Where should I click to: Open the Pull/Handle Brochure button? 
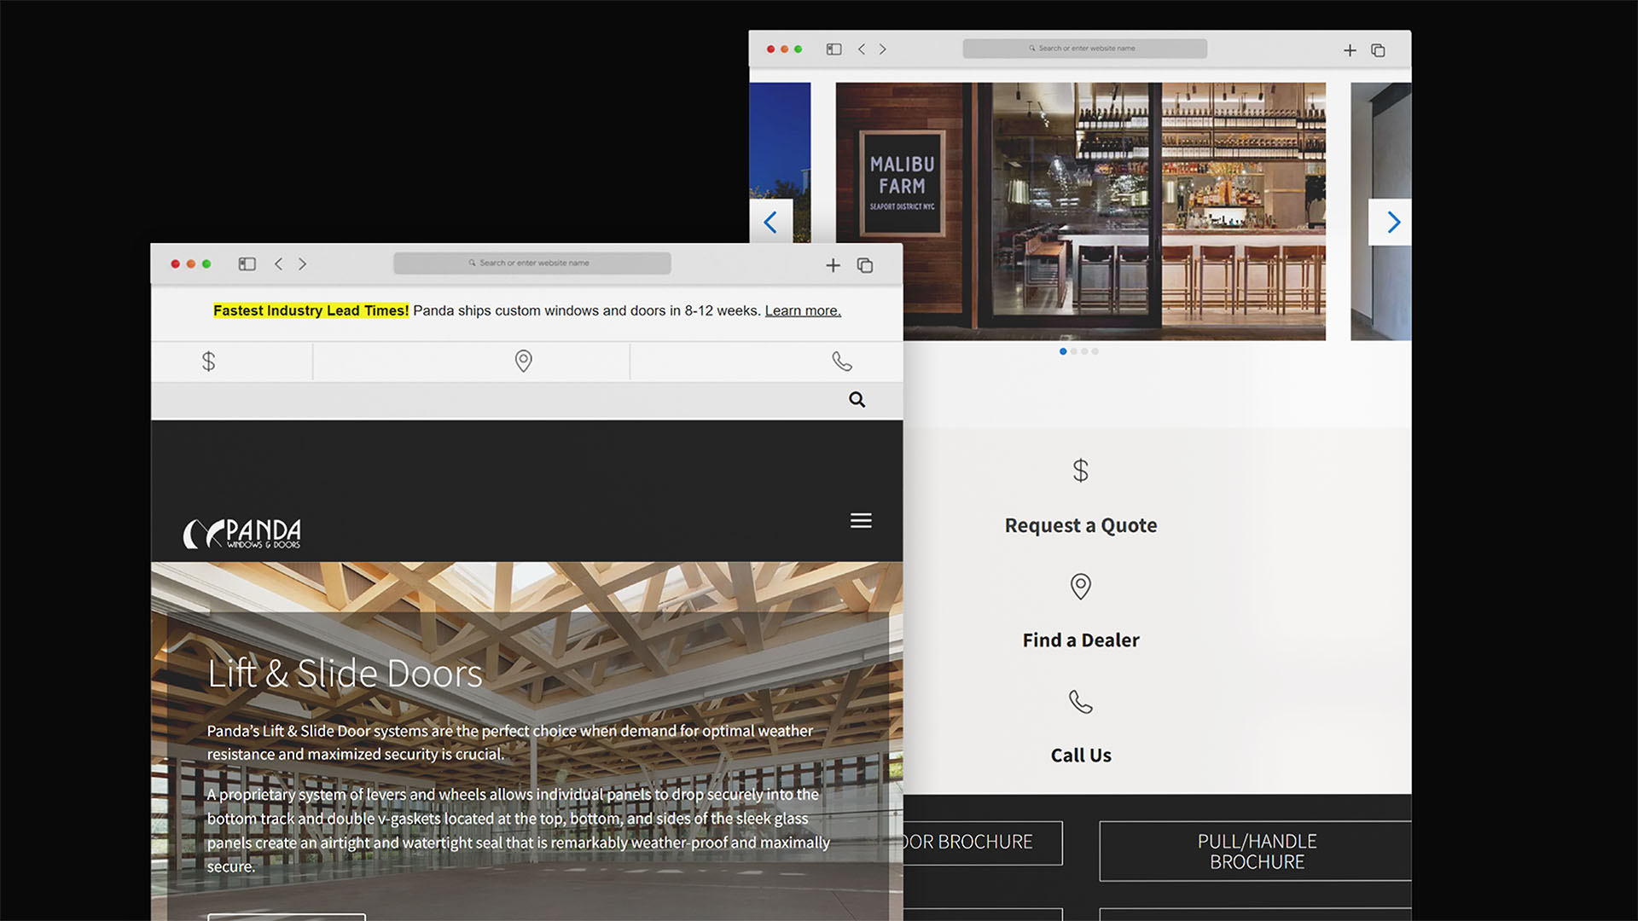[x=1256, y=851]
